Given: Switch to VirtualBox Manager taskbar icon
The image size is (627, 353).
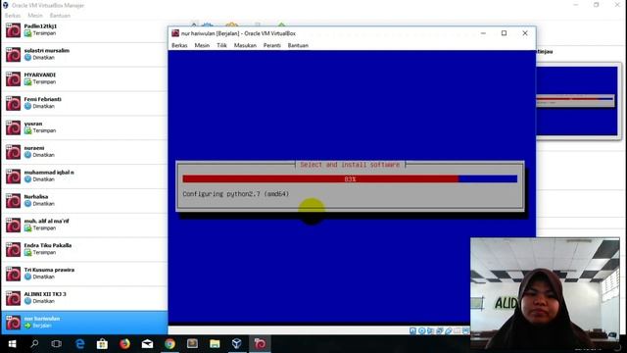Looking at the screenshot, I should click(237, 344).
